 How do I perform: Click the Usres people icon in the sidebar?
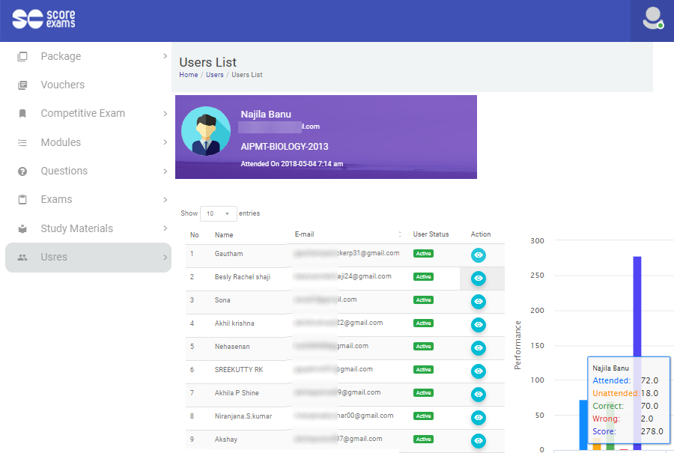[x=23, y=257]
